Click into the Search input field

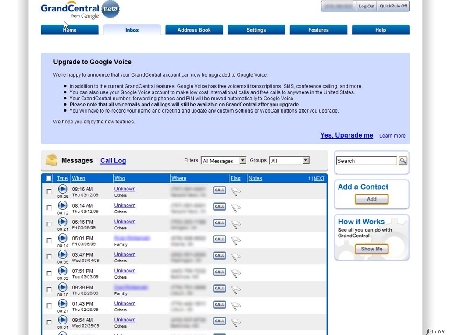pos(366,161)
